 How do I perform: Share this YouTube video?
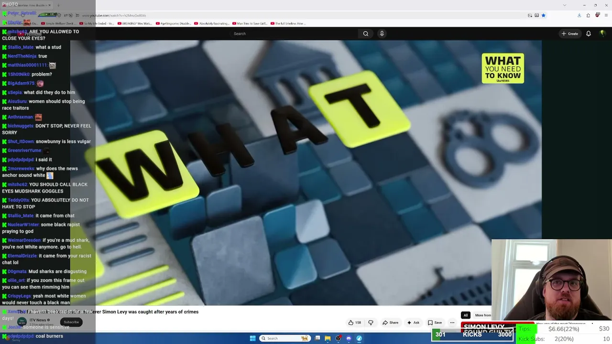tap(390, 322)
